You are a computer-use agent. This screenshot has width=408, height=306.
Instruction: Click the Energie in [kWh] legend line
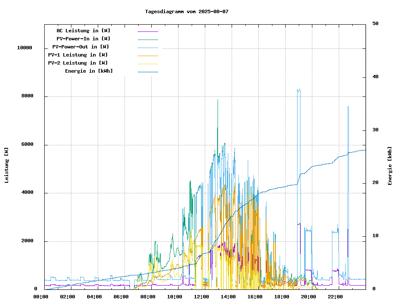[147, 72]
